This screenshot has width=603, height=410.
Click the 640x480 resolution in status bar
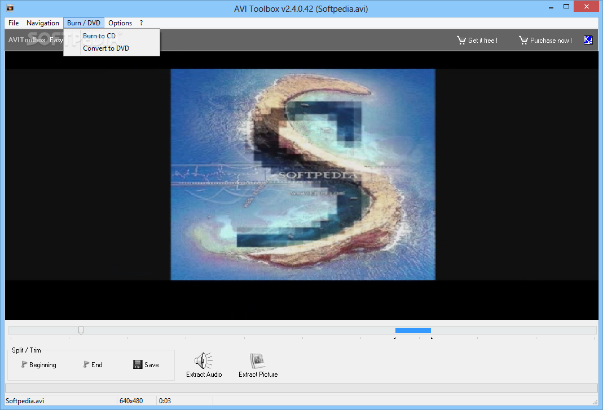(131, 401)
